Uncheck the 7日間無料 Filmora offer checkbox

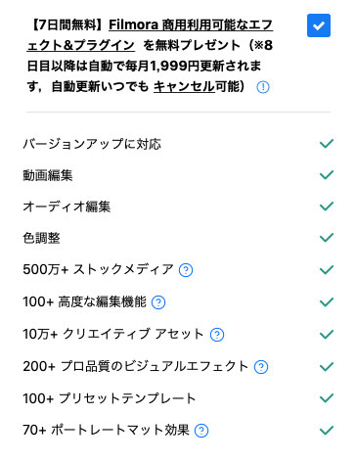[x=319, y=25]
